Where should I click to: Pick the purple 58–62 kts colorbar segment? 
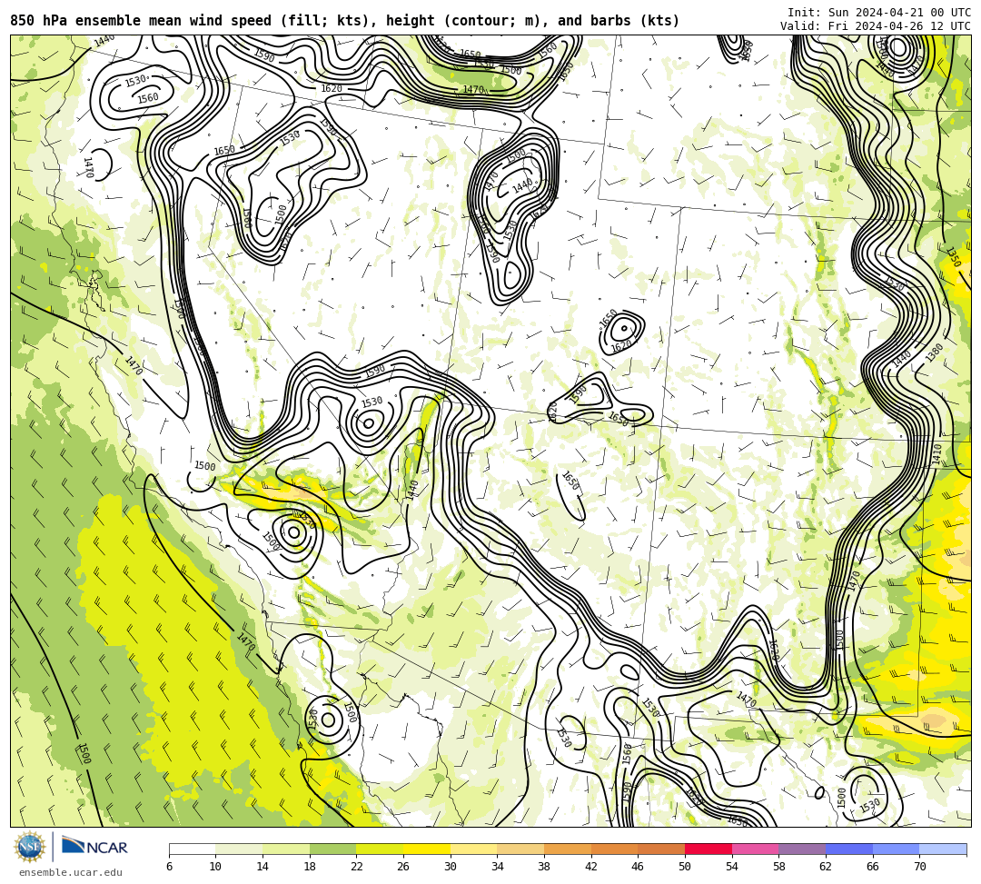point(802,849)
